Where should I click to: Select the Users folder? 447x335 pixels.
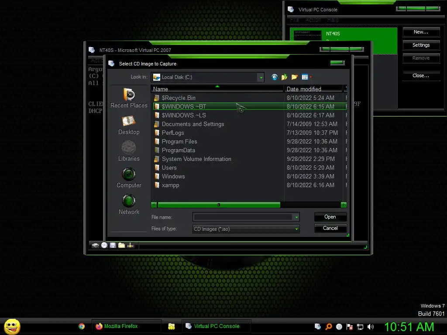[x=169, y=168]
